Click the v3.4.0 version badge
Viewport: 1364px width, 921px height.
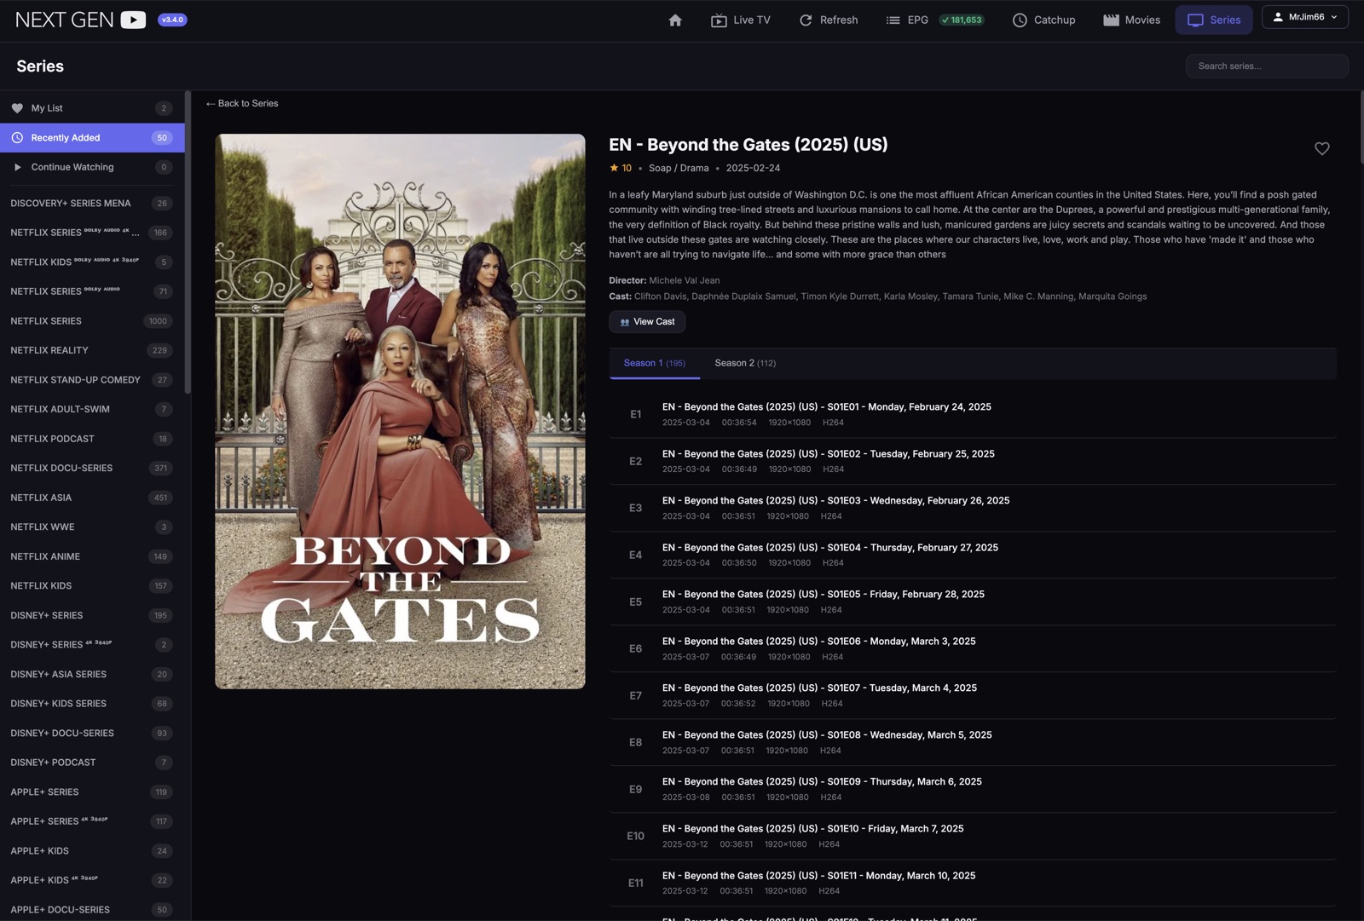[x=172, y=20]
